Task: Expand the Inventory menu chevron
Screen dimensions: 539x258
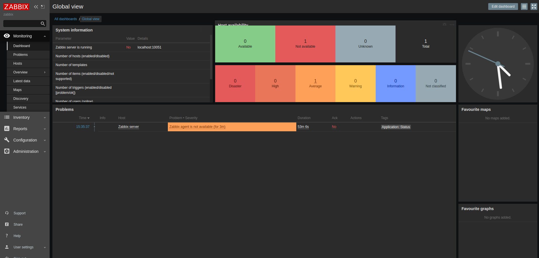Action: tap(45, 118)
